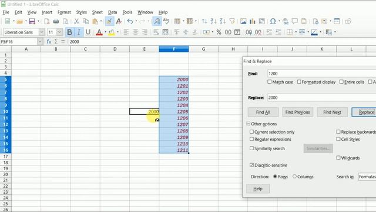Enable Wildcards checkbox
Image resolution: width=376 pixels, height=212 pixels.
point(338,158)
